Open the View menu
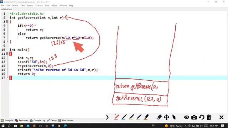The image size is (228, 128). tap(22, 6)
